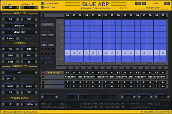
Task: Toggle the scroll checkbox
Action: pos(42,58)
